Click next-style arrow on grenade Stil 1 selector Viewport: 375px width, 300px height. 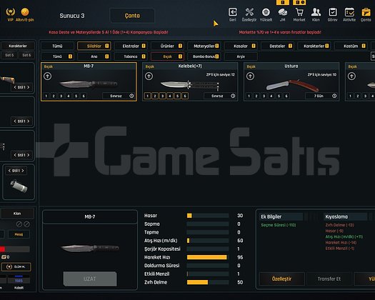pyautogui.click(x=23, y=171)
